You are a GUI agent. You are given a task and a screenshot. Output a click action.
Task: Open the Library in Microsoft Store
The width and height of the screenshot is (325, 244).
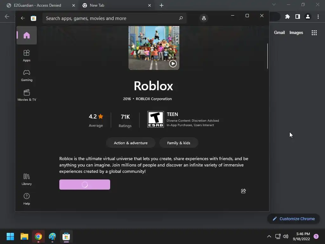[27, 180]
